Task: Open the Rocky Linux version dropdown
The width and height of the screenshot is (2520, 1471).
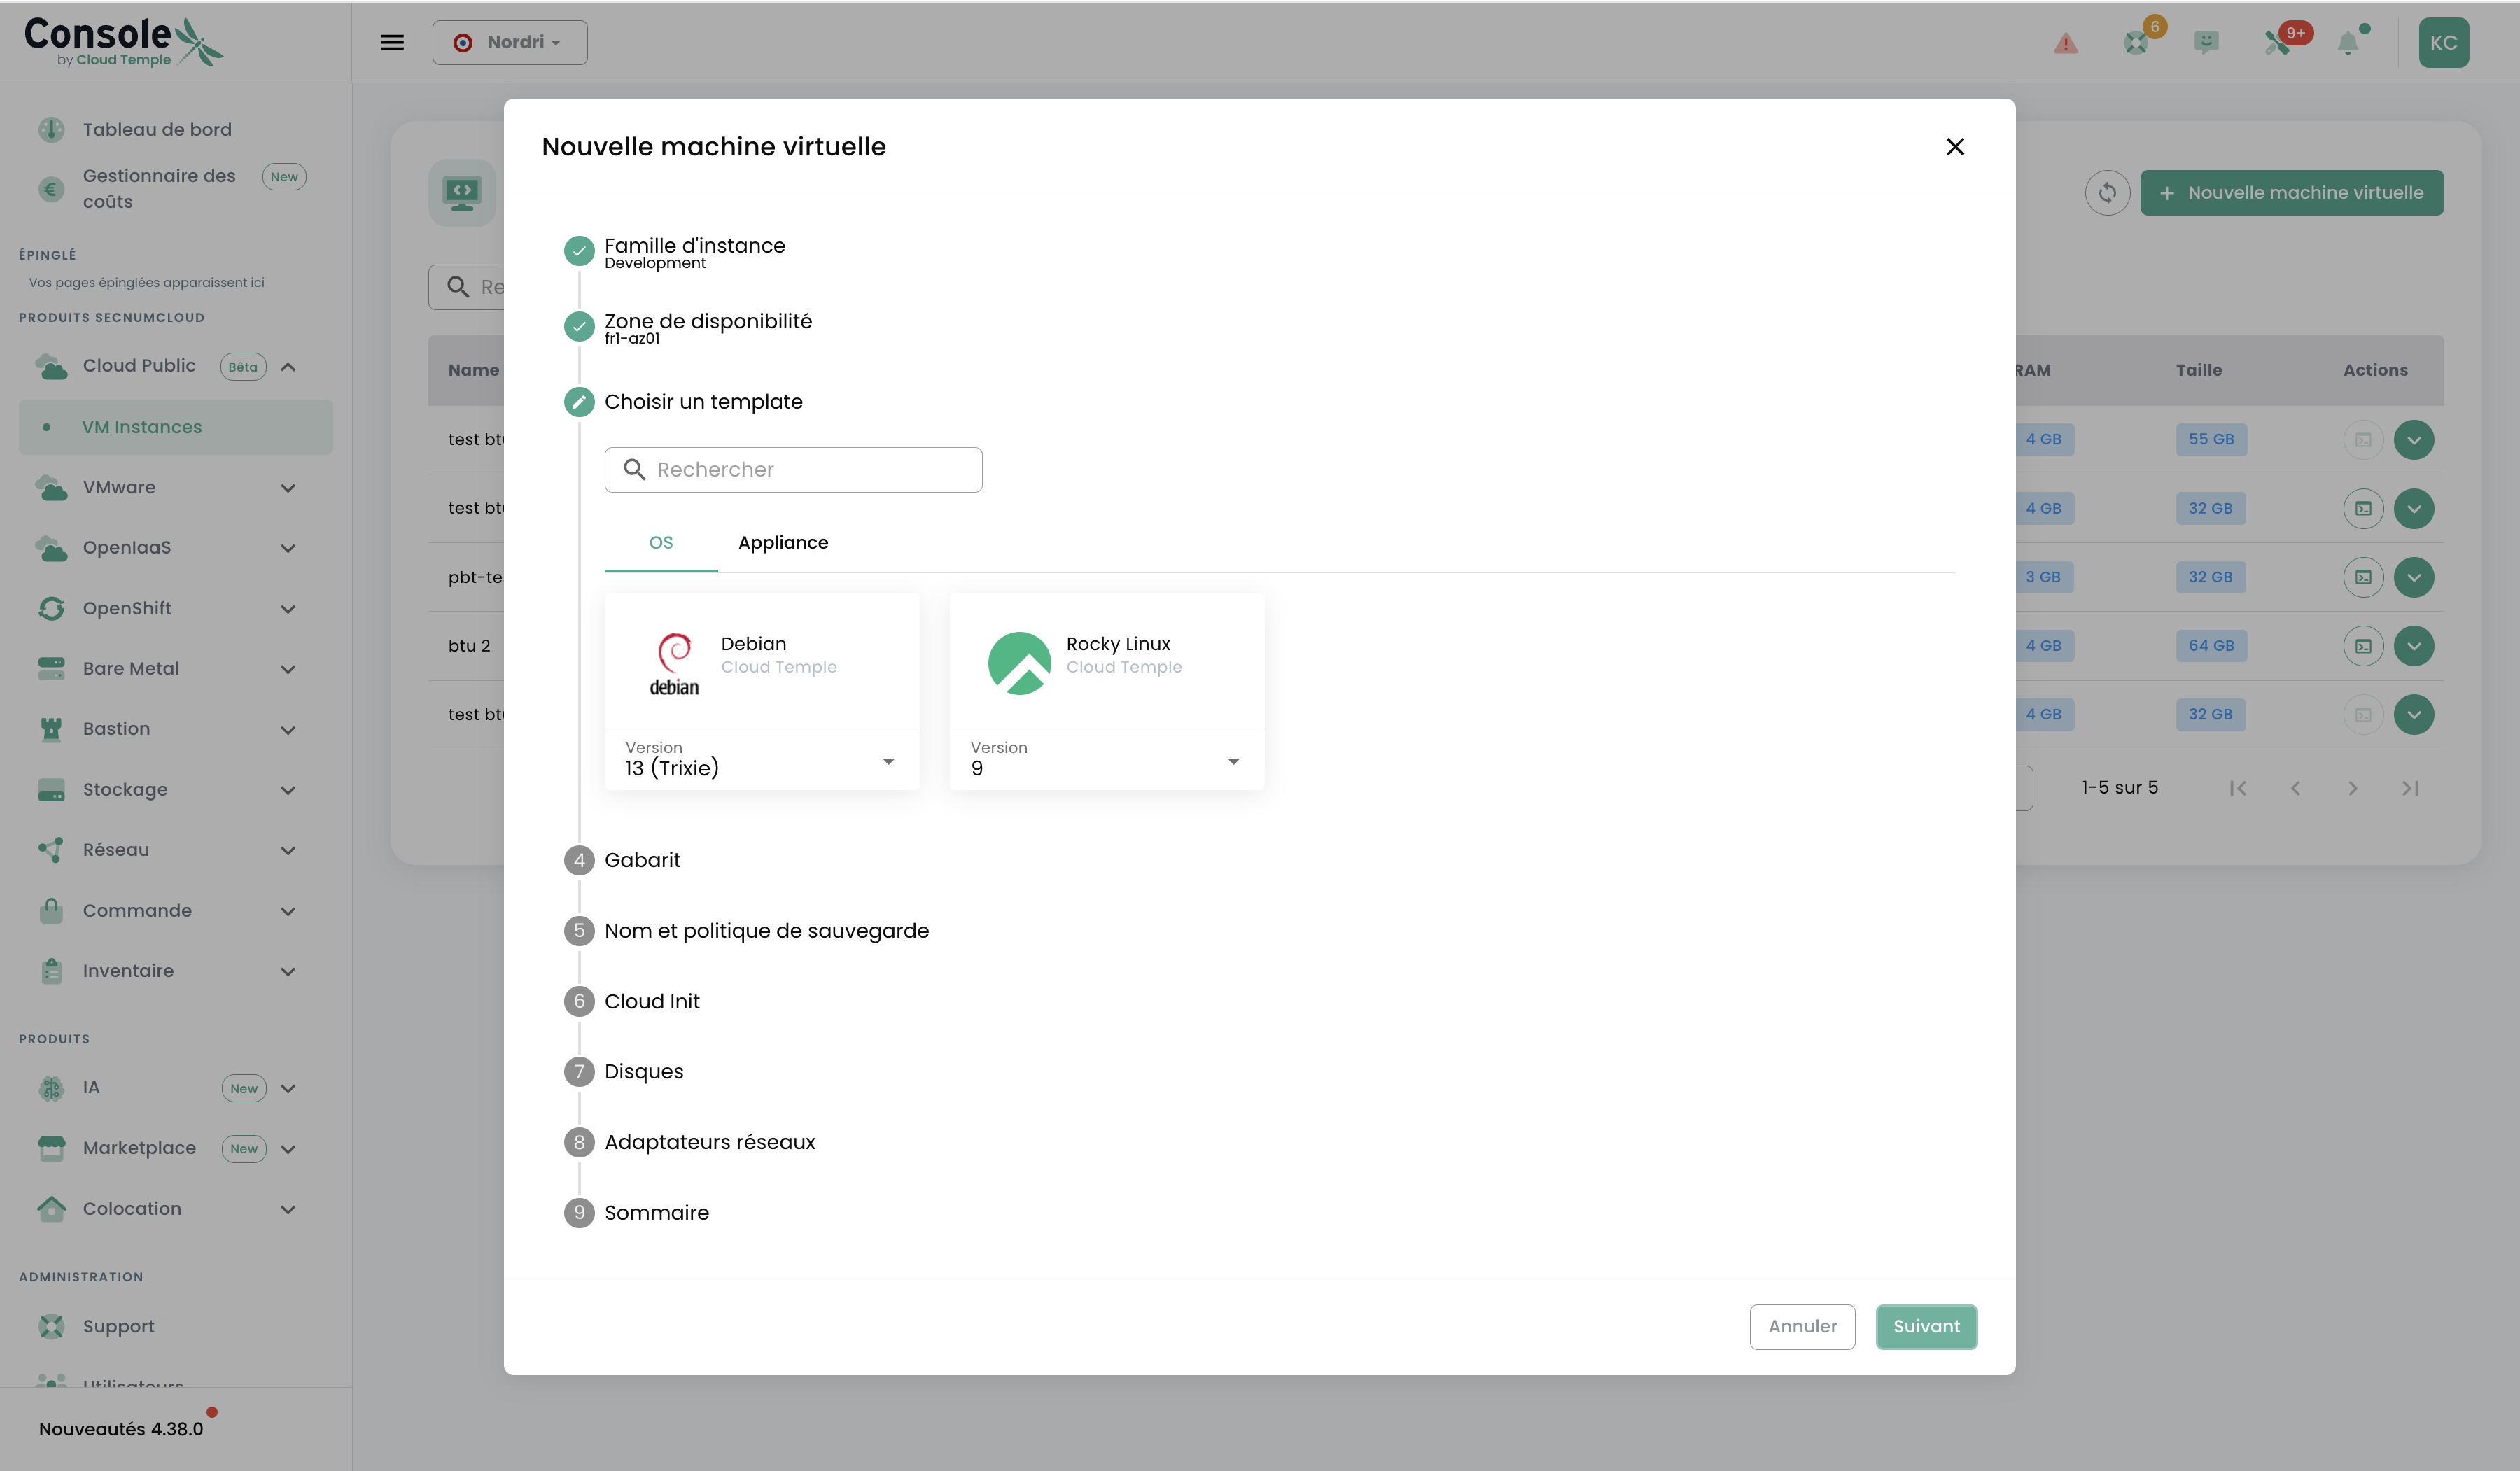Action: pyautogui.click(x=1107, y=762)
